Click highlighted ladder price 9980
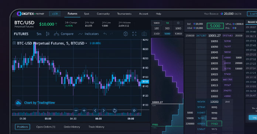257x134 pixels. (215, 124)
